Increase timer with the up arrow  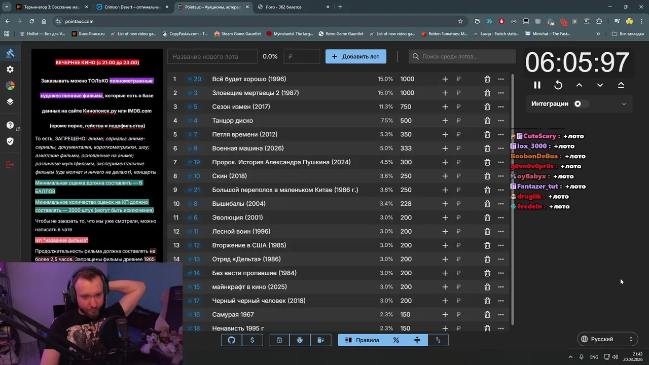(x=579, y=85)
